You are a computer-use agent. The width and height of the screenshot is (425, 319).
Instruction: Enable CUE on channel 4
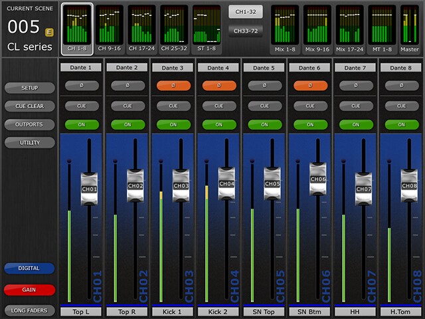pyautogui.click(x=219, y=106)
